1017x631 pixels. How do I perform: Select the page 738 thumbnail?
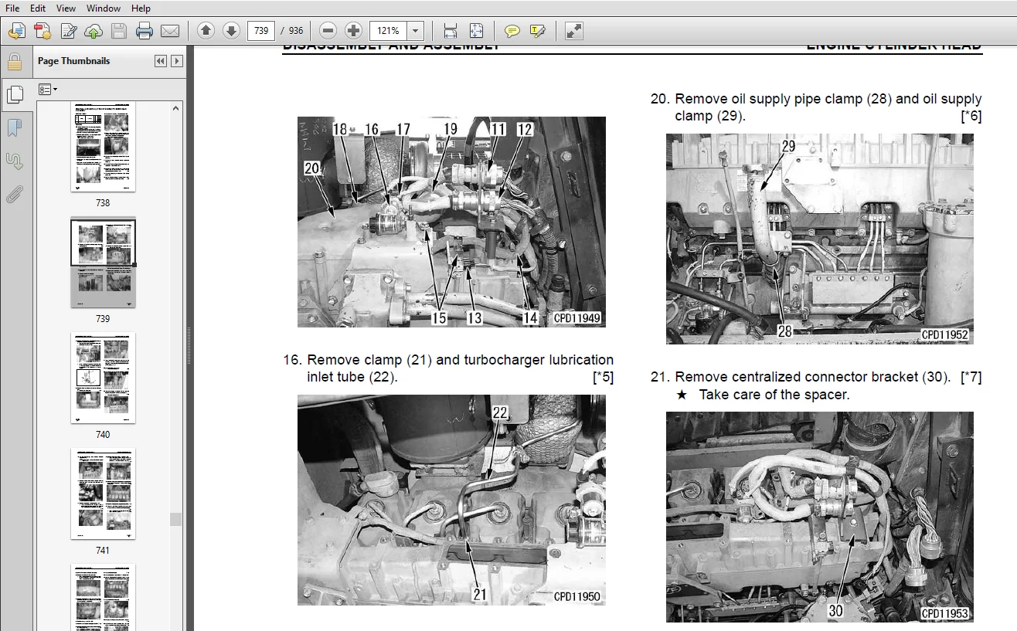(103, 146)
